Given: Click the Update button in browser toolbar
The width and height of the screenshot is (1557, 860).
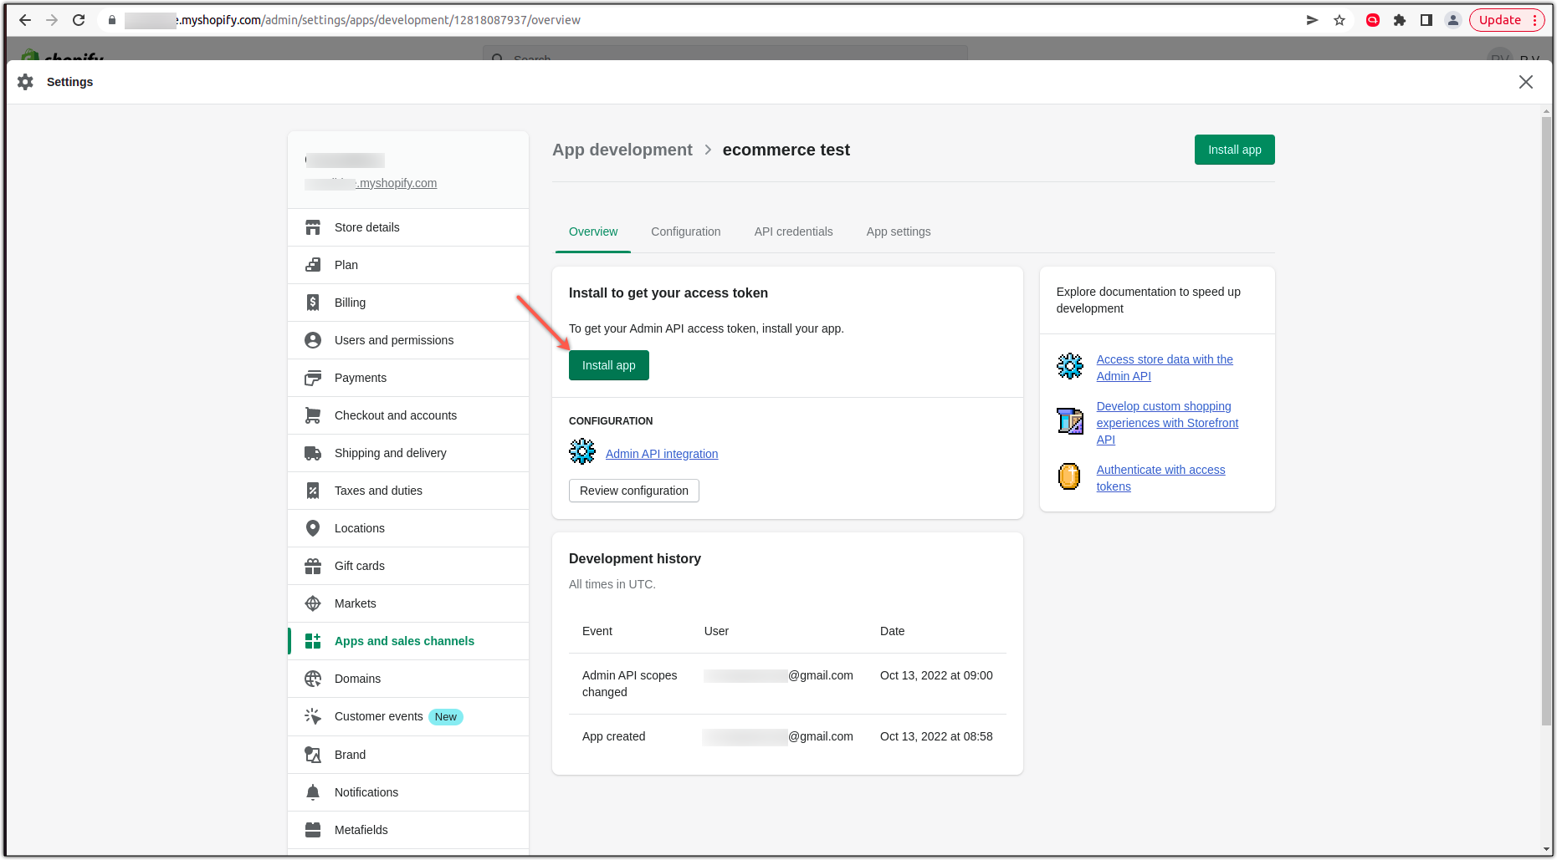Looking at the screenshot, I should click(1507, 20).
